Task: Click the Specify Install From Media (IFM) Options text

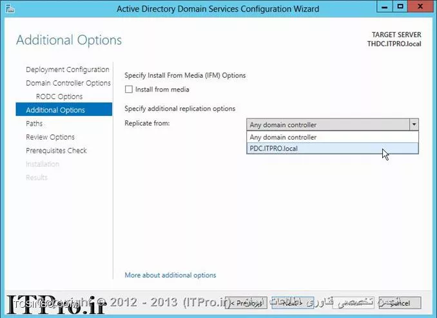Action: point(185,75)
